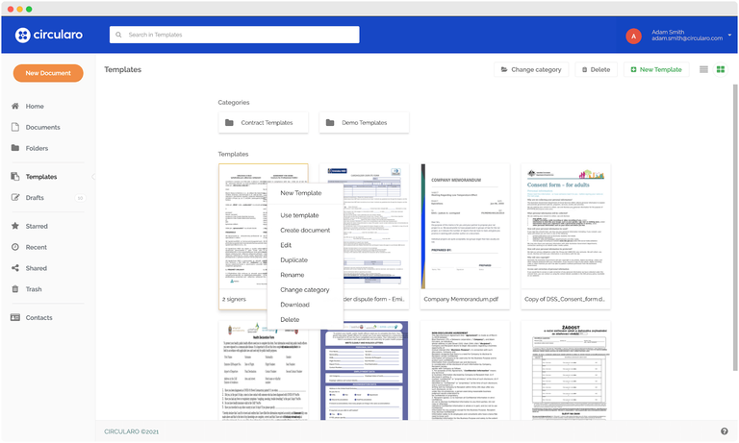Image resolution: width=739 pixels, height=443 pixels.
Task: Open the Company Memorandum.pdf thumbnail
Action: (x=465, y=226)
